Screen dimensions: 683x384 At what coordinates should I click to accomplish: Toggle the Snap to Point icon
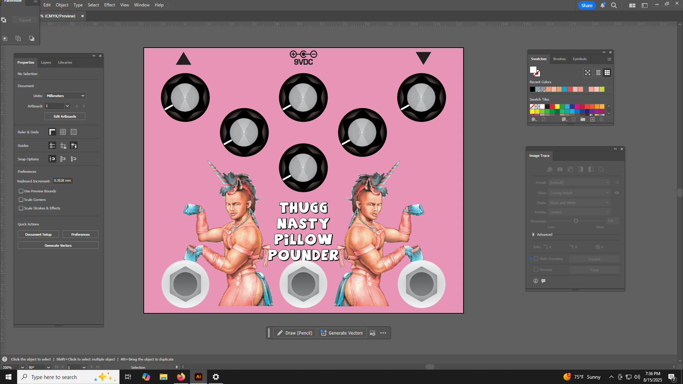pos(52,159)
